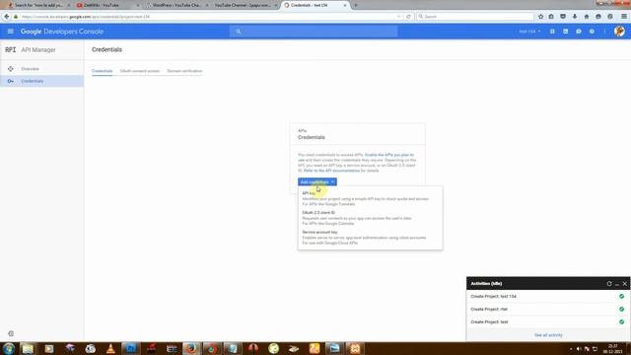Open the 'Create Project: test' activity
631x355 pixels.
point(548,322)
